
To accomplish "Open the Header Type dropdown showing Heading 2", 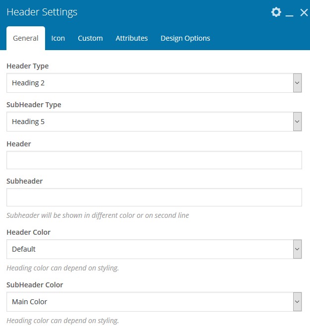I will pos(154,83).
